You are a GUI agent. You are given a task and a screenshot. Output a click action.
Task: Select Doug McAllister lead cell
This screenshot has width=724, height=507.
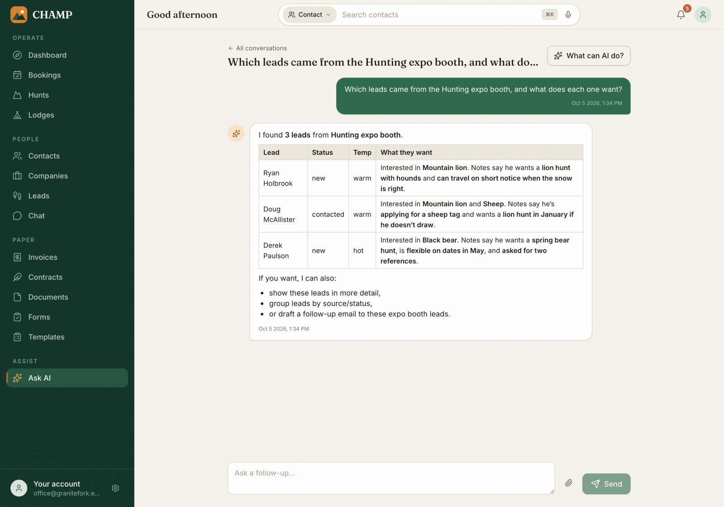[283, 214]
